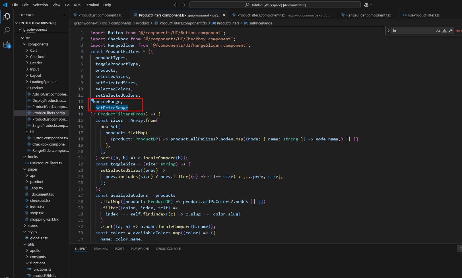The height and width of the screenshot is (278, 462).
Task: Click the Copilot icon beside the command center
Action: 366,5
